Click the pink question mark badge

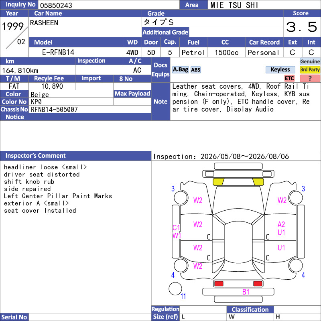click(x=310, y=78)
